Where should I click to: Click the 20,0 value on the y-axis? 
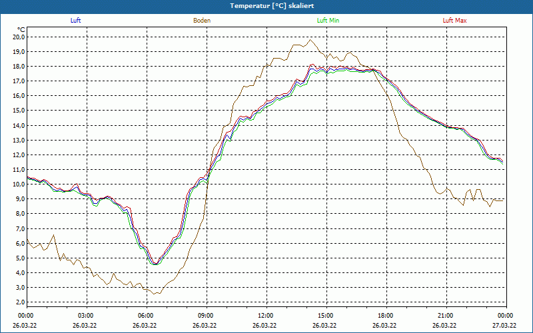[x=19, y=37]
